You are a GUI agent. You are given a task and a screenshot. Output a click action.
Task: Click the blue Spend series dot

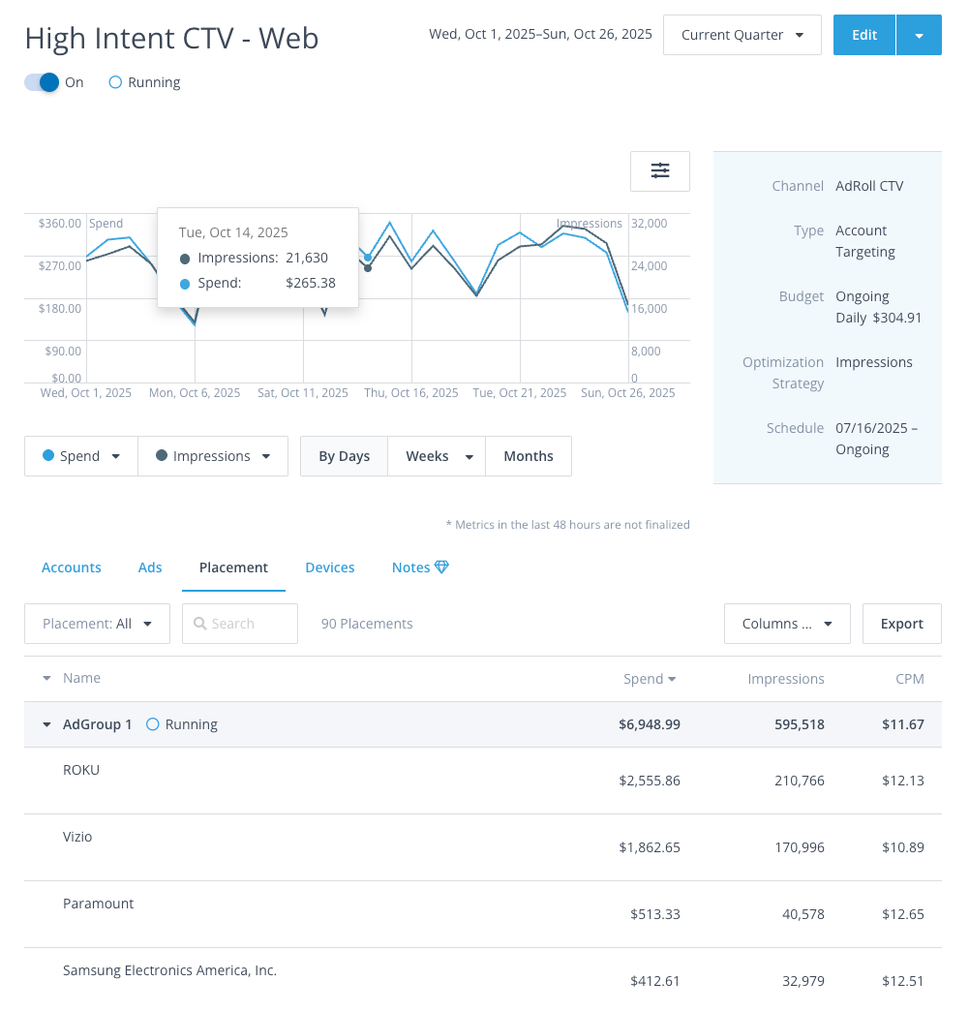(x=48, y=456)
